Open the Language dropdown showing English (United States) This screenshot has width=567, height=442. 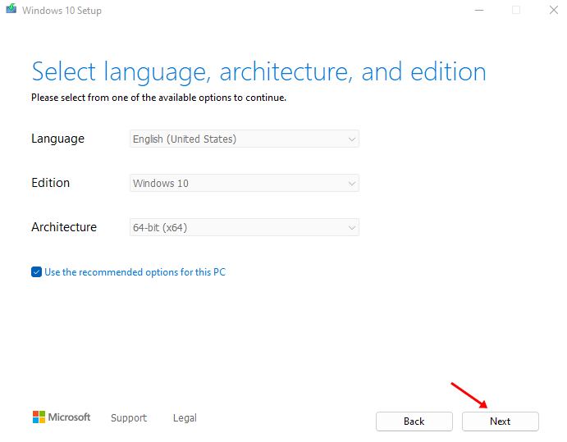click(244, 139)
